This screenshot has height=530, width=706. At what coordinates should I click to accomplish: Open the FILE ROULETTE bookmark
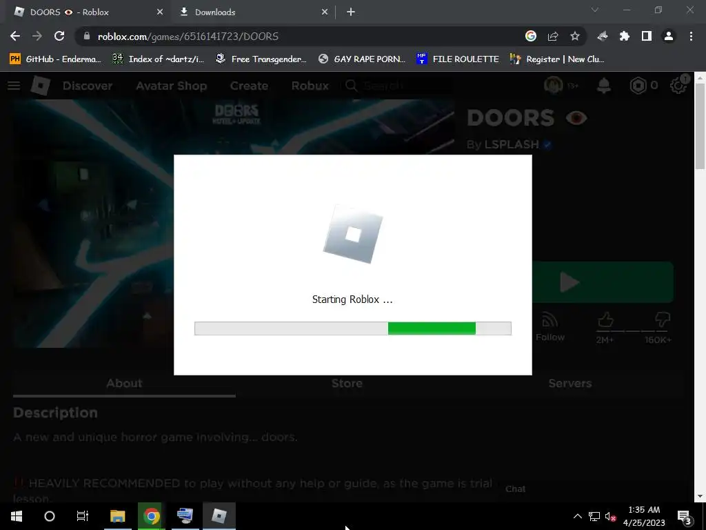[x=458, y=59]
